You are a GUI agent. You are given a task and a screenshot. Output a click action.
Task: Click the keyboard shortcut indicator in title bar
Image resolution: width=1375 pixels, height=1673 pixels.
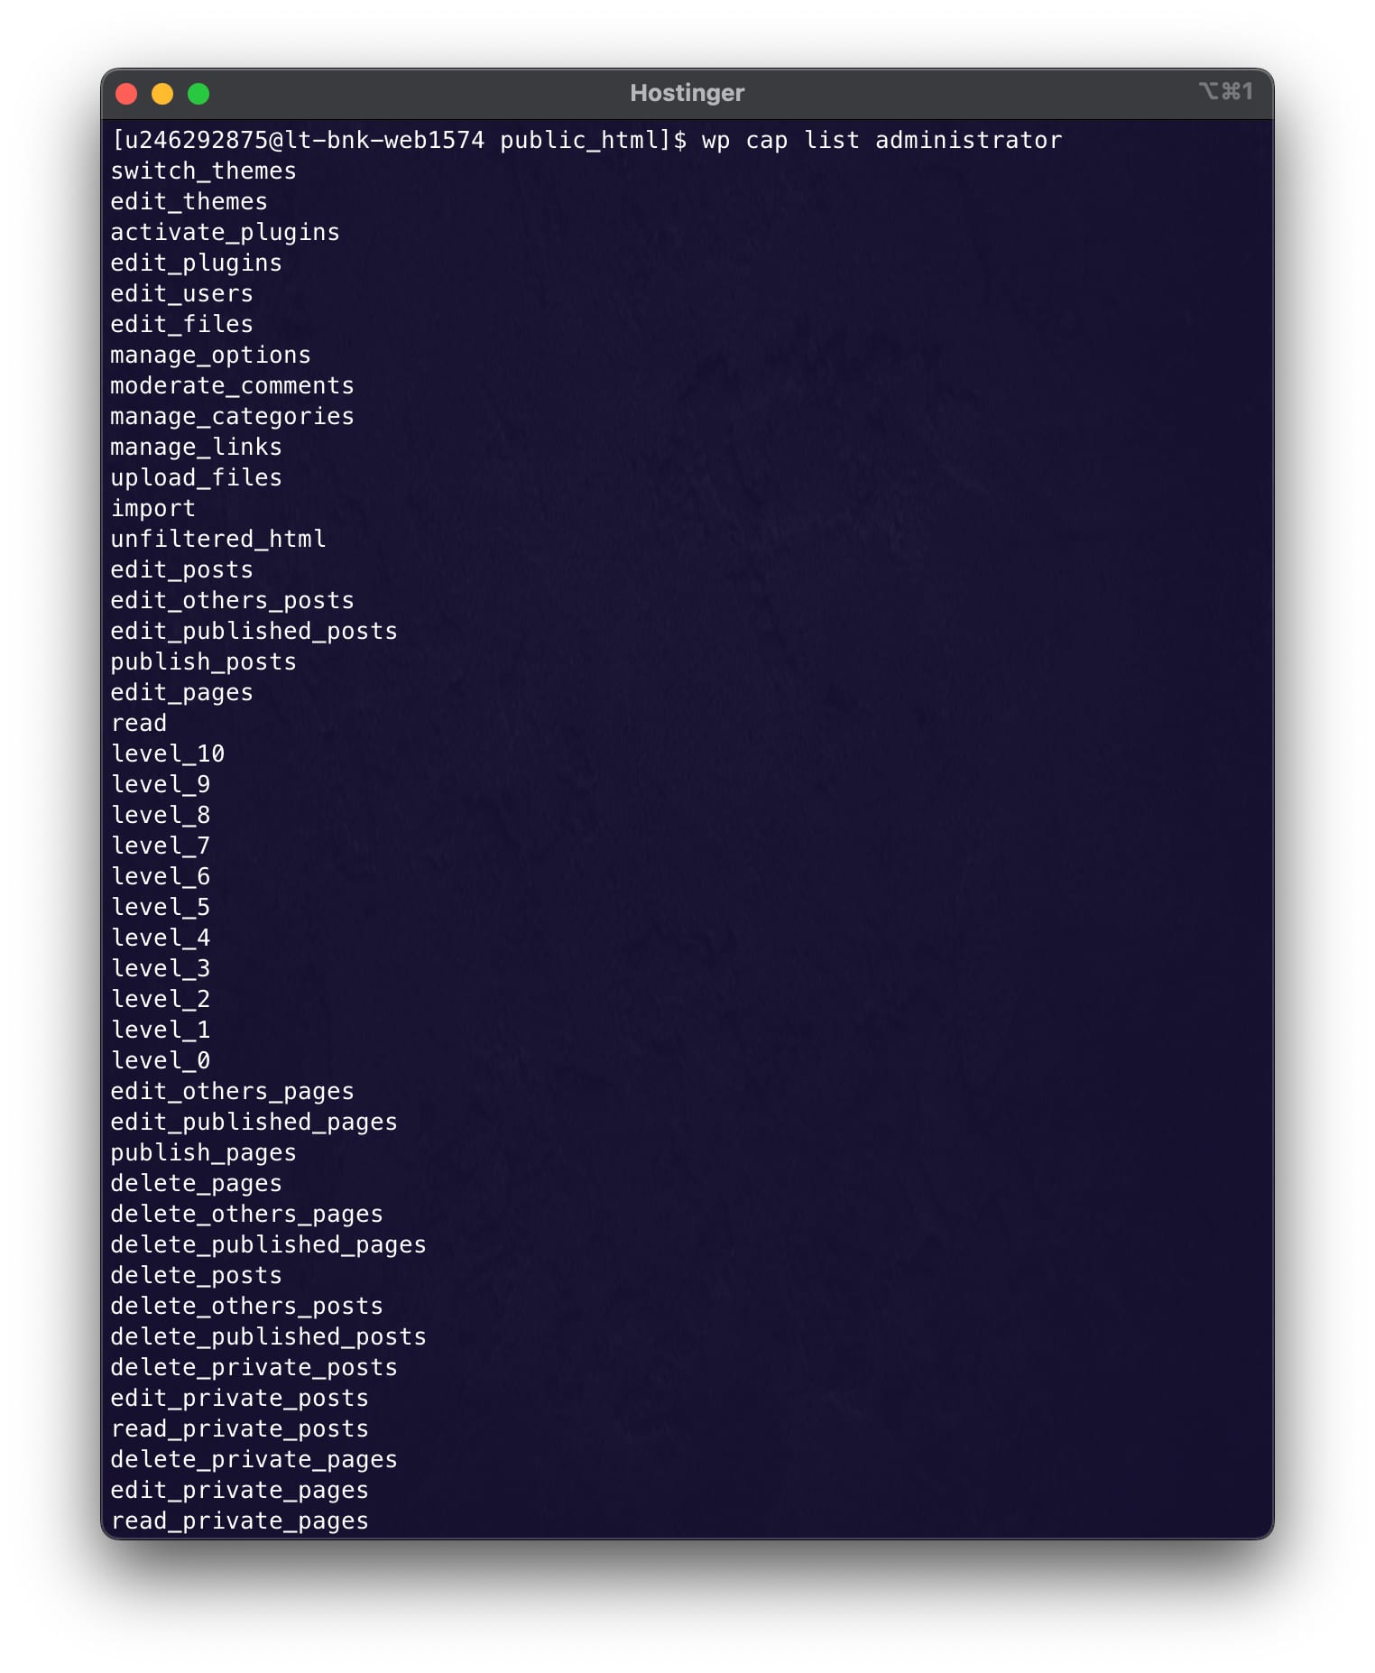coord(1225,91)
